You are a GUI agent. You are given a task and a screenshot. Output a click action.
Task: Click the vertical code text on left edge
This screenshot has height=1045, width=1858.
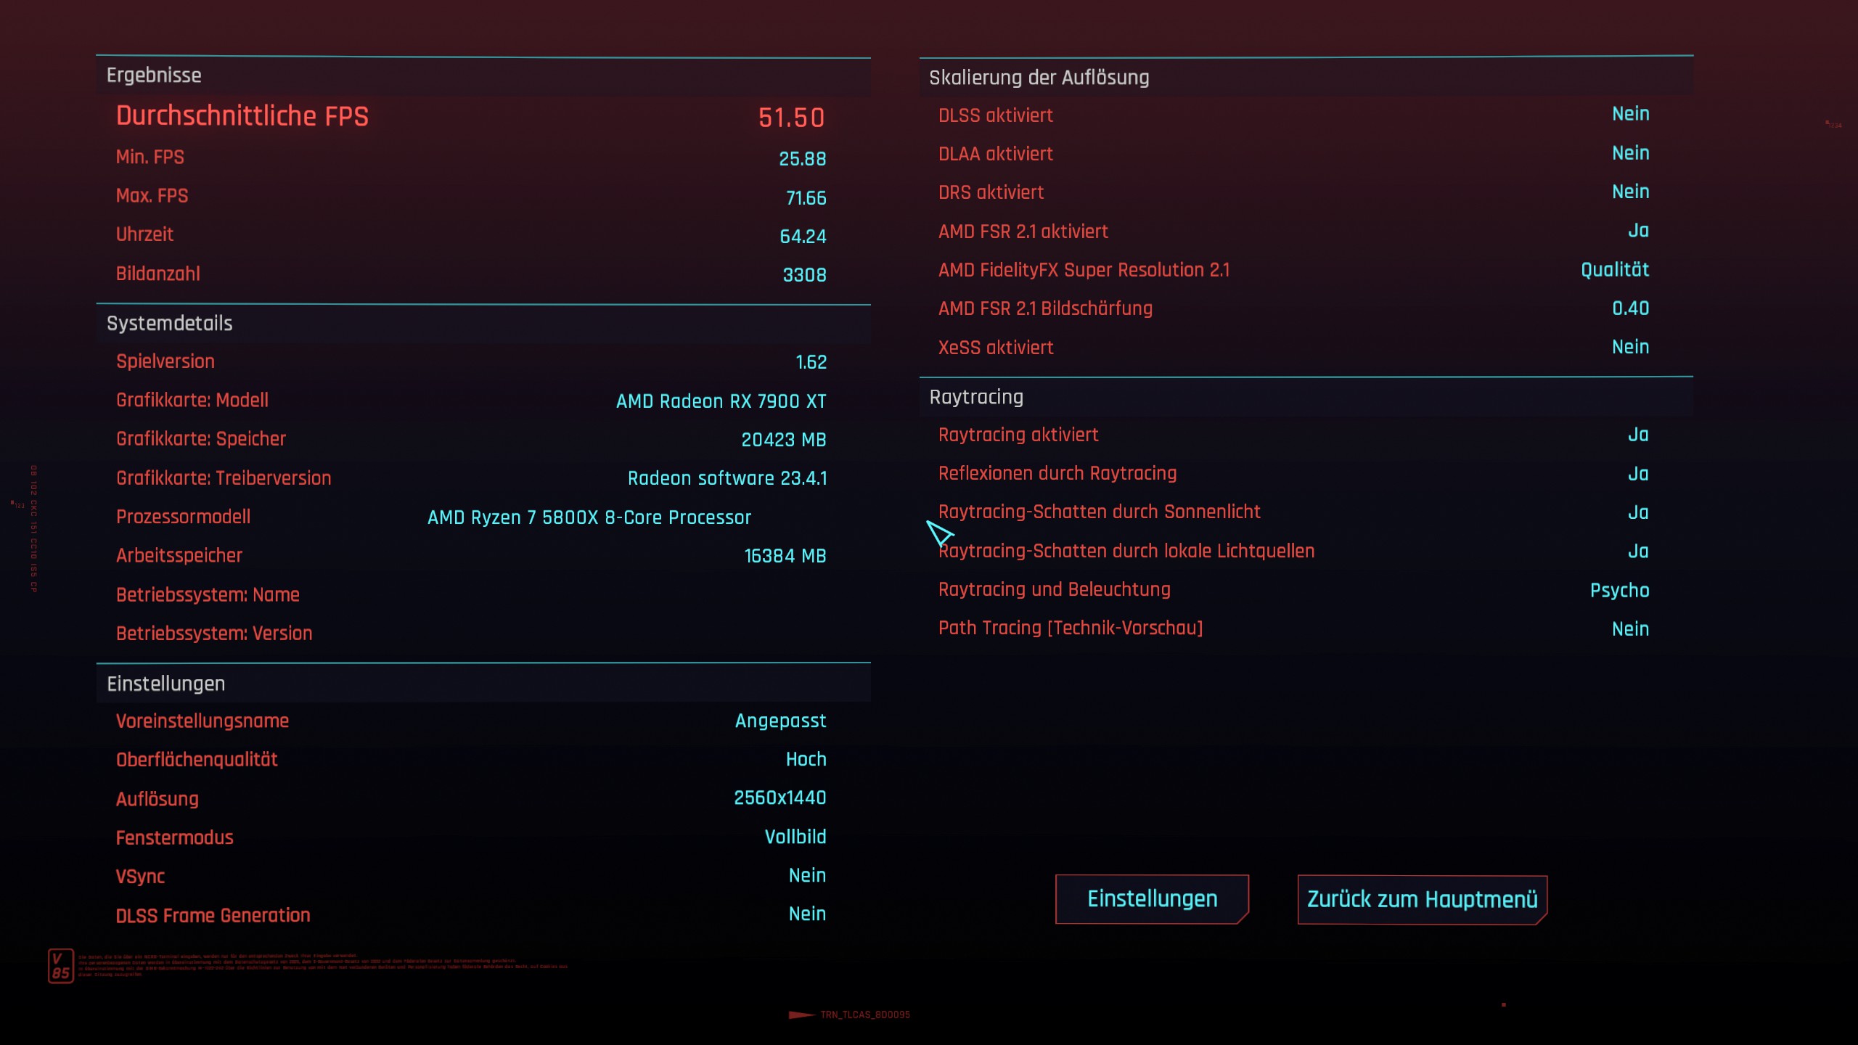(x=33, y=528)
